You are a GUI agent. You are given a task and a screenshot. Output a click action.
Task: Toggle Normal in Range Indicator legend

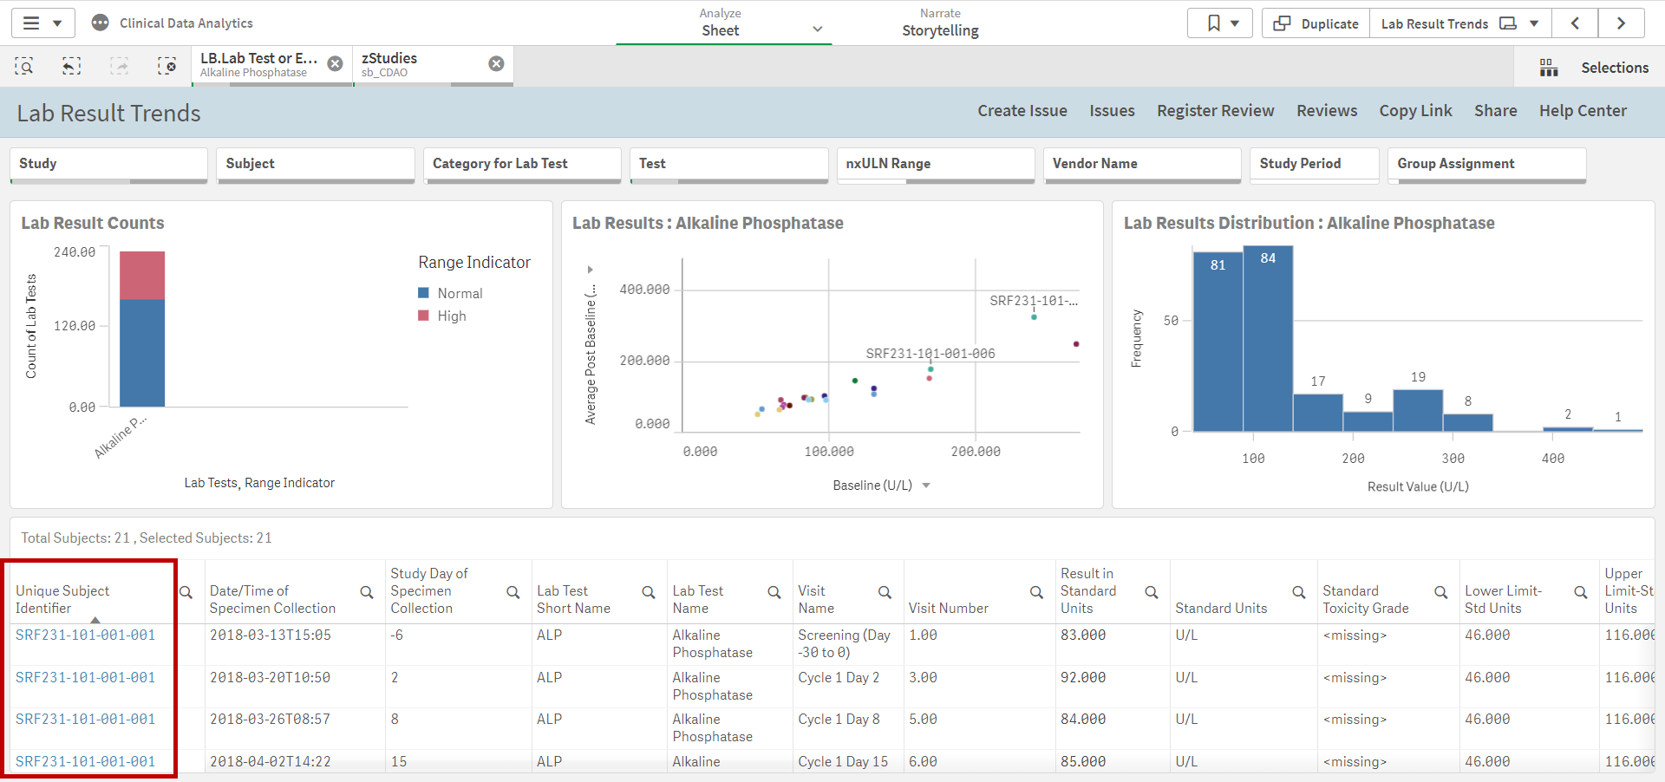click(459, 294)
